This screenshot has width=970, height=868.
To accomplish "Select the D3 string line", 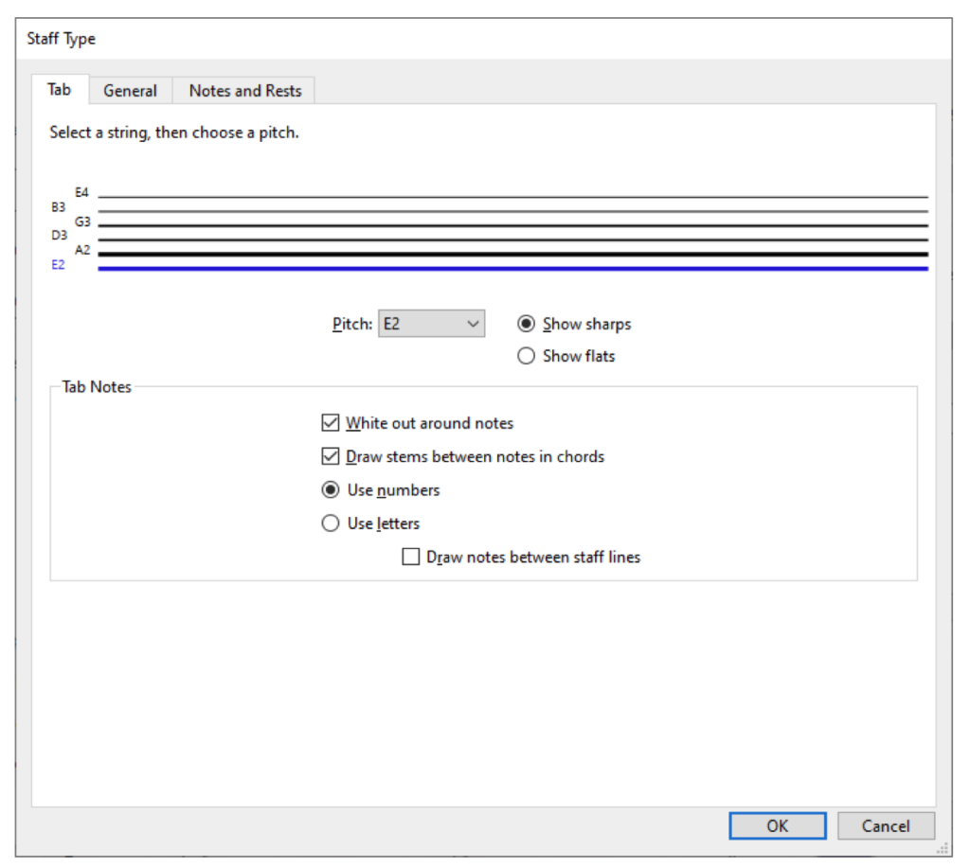I will point(512,239).
